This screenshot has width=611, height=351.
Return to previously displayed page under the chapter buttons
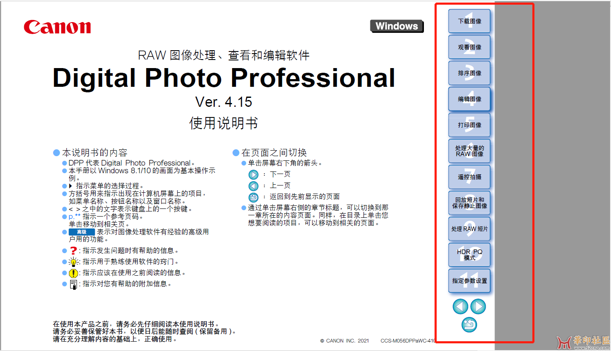pos(469,325)
